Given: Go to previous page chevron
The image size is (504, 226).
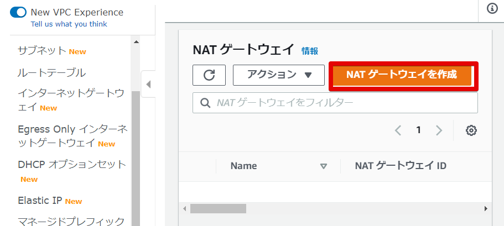Looking at the screenshot, I should point(398,130).
